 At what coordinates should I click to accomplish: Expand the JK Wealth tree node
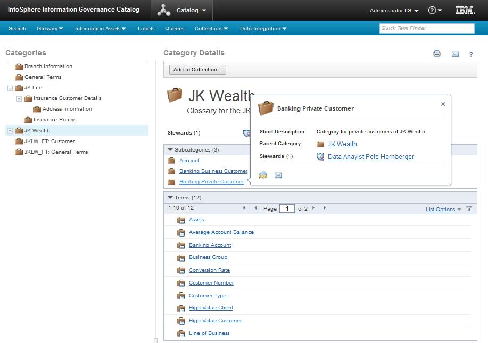click(10, 131)
